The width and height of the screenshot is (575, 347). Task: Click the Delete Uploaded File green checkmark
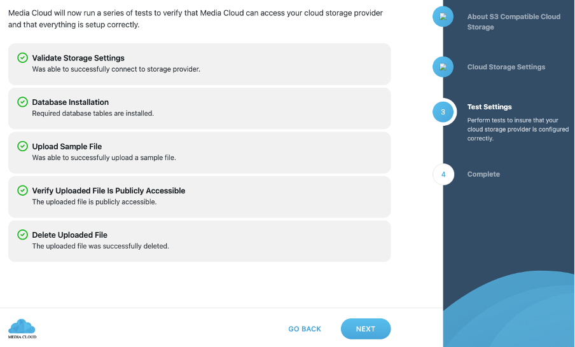click(22, 235)
